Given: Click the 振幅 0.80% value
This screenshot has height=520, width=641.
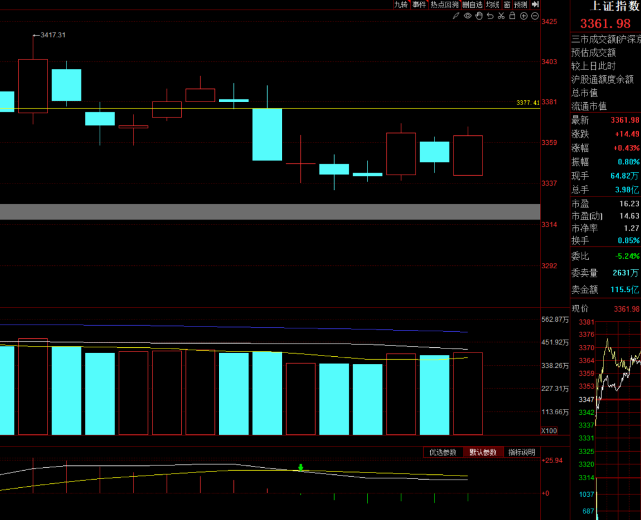Looking at the screenshot, I should tap(629, 162).
